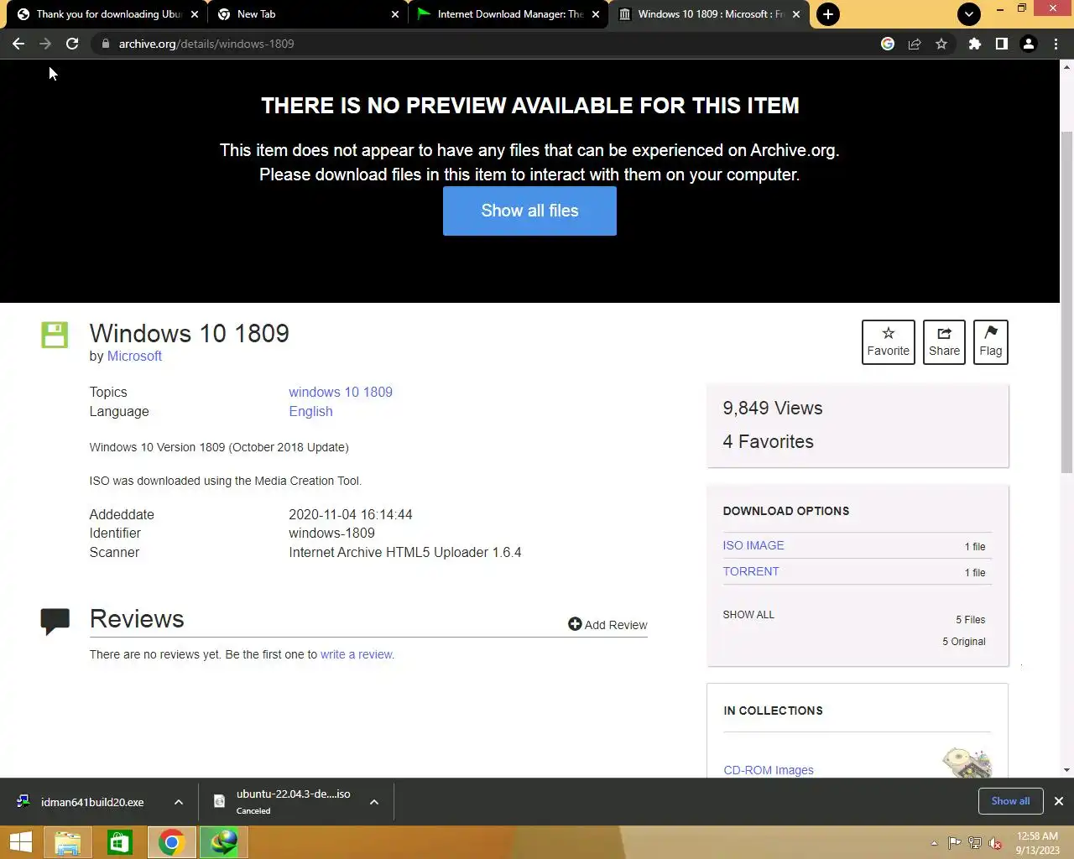Expand ubuntu iso download options chevron
Viewport: 1074px width, 859px height.
(x=374, y=802)
